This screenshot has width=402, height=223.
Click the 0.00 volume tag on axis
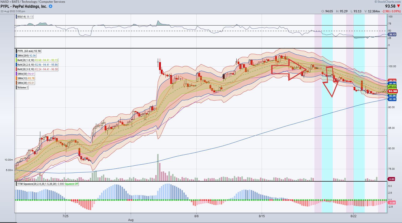[392, 179]
